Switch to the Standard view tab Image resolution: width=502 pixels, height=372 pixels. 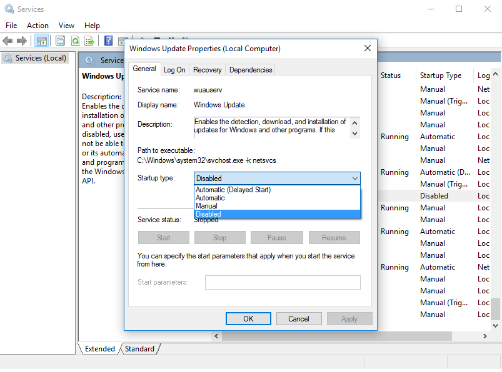[x=139, y=349]
